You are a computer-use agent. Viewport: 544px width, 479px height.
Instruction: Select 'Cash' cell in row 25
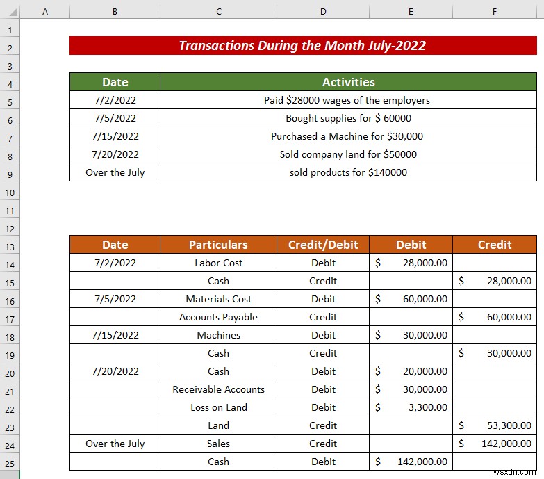[x=219, y=462]
